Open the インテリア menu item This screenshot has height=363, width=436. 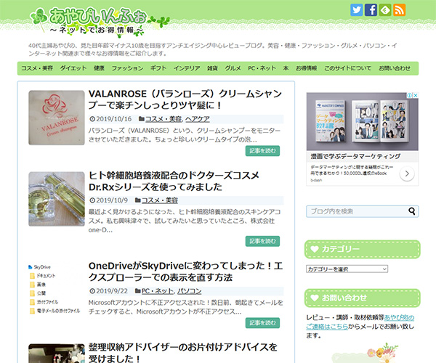pyautogui.click(x=187, y=68)
